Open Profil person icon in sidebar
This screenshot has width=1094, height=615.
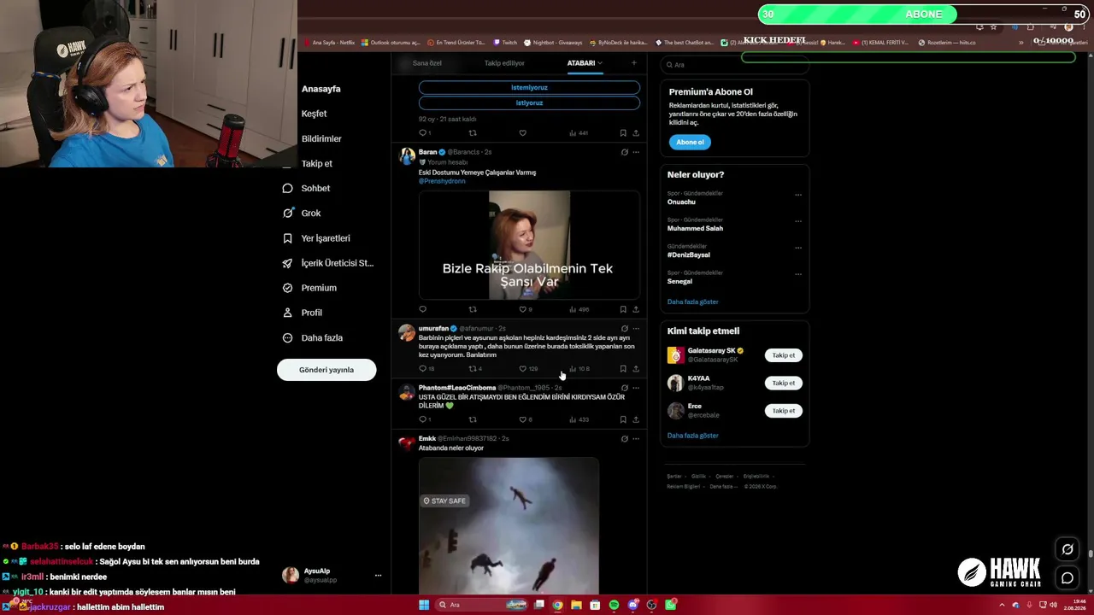coord(287,313)
